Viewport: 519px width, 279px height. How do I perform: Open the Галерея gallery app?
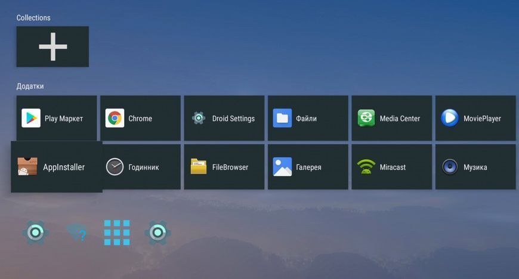point(308,167)
